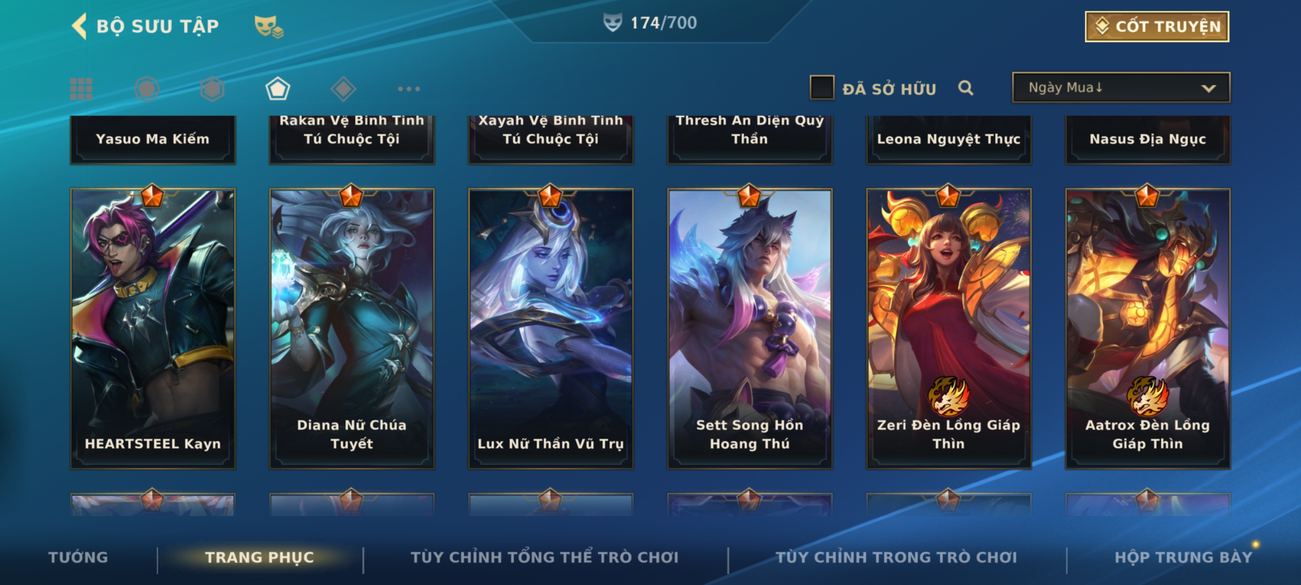The height and width of the screenshot is (585, 1301).
Task: Select the diamond rarity filter icon
Action: [343, 89]
